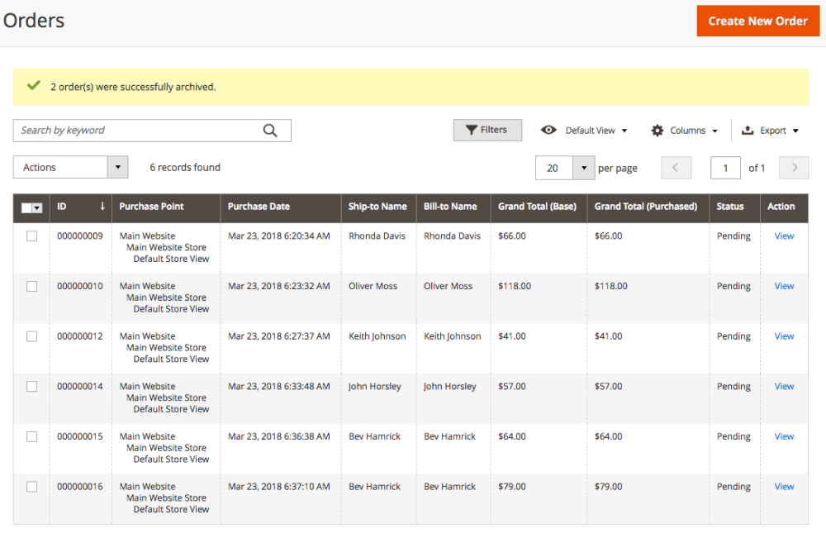The width and height of the screenshot is (826, 533).
Task: Click the ID column sort arrow
Action: [102, 206]
